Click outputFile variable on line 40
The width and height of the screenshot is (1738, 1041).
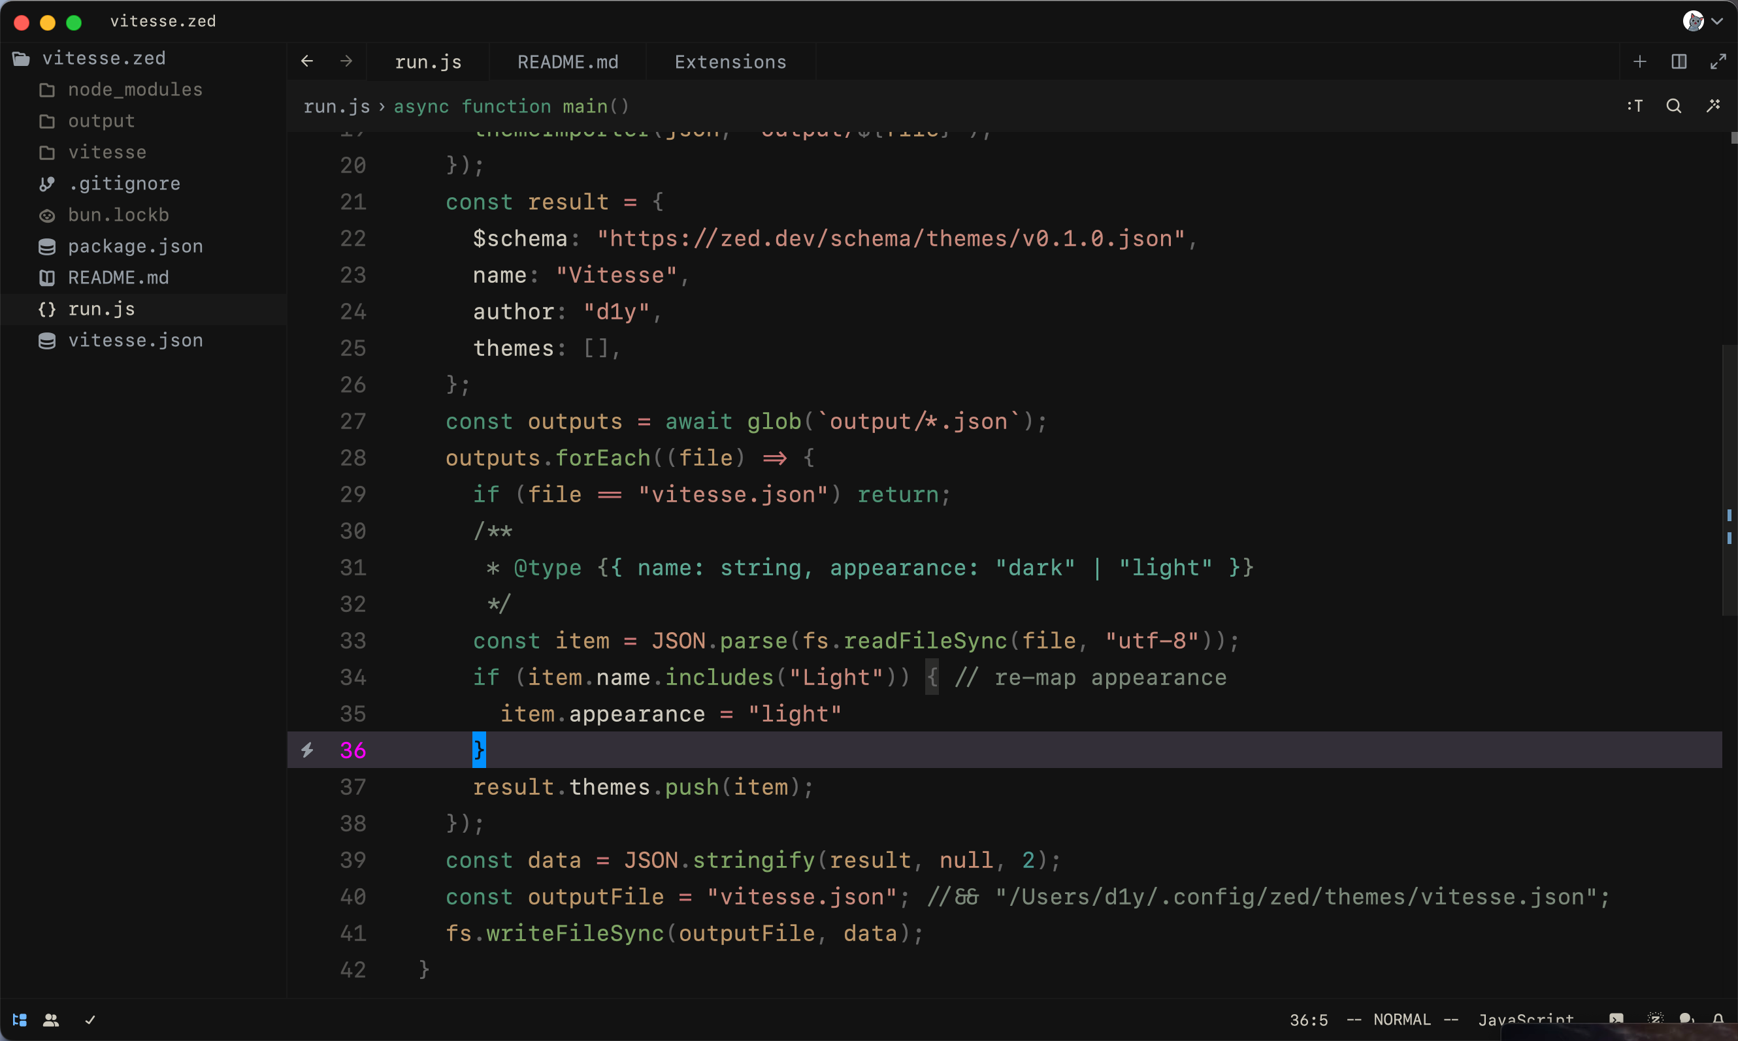(596, 897)
